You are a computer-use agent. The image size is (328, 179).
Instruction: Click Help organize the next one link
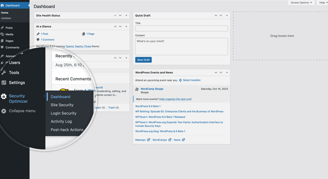175,99
